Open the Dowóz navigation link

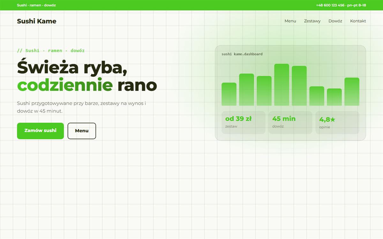click(335, 21)
